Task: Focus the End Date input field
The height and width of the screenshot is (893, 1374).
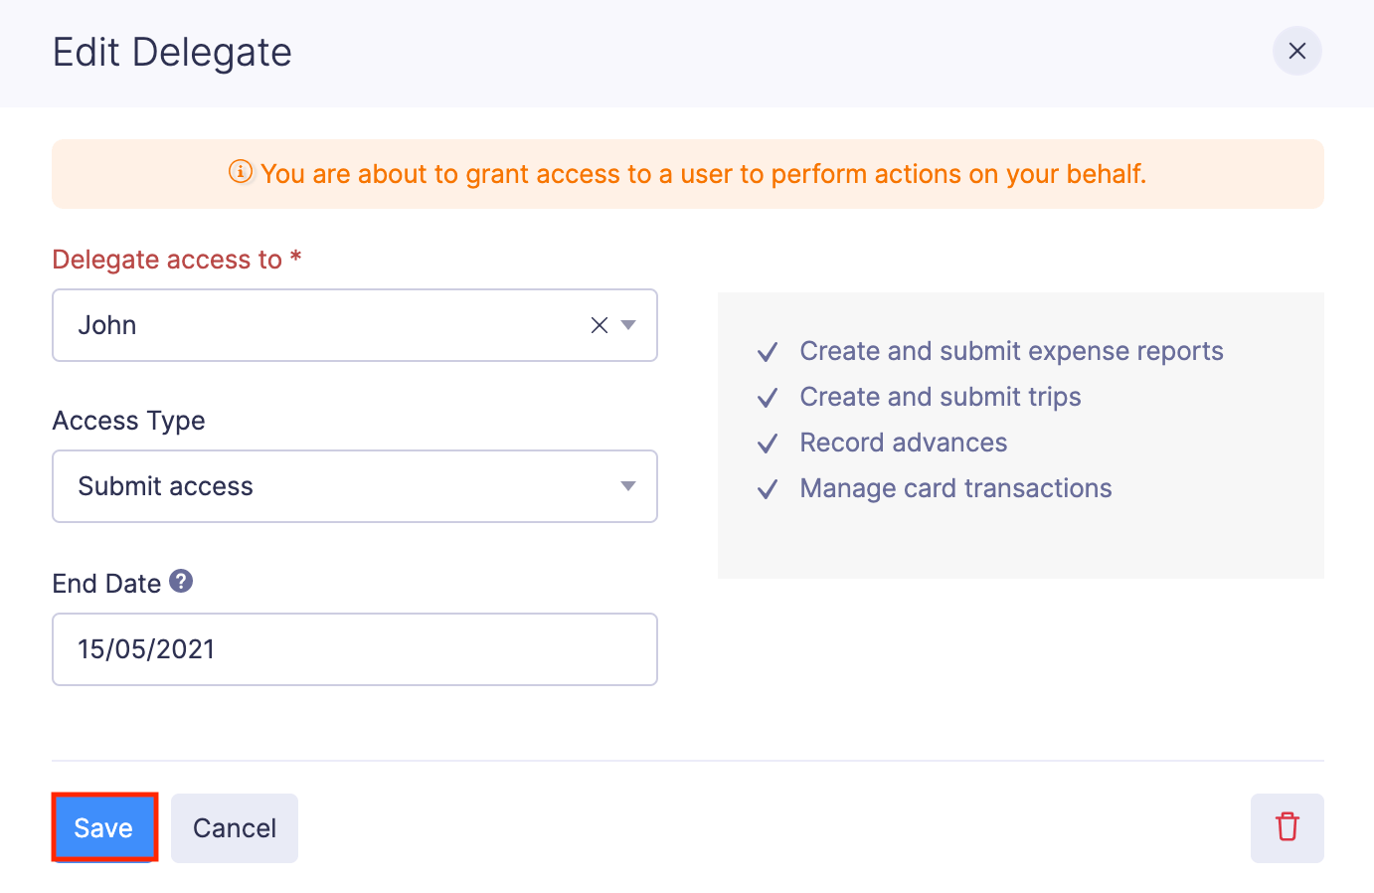Action: click(x=354, y=649)
